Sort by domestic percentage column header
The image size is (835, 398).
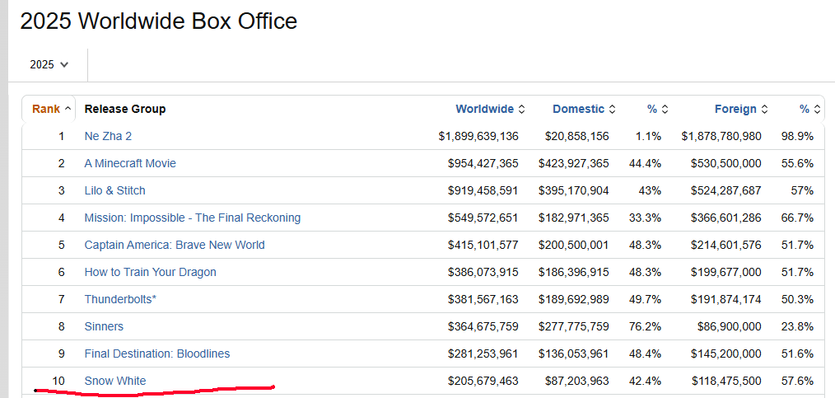[x=657, y=109]
